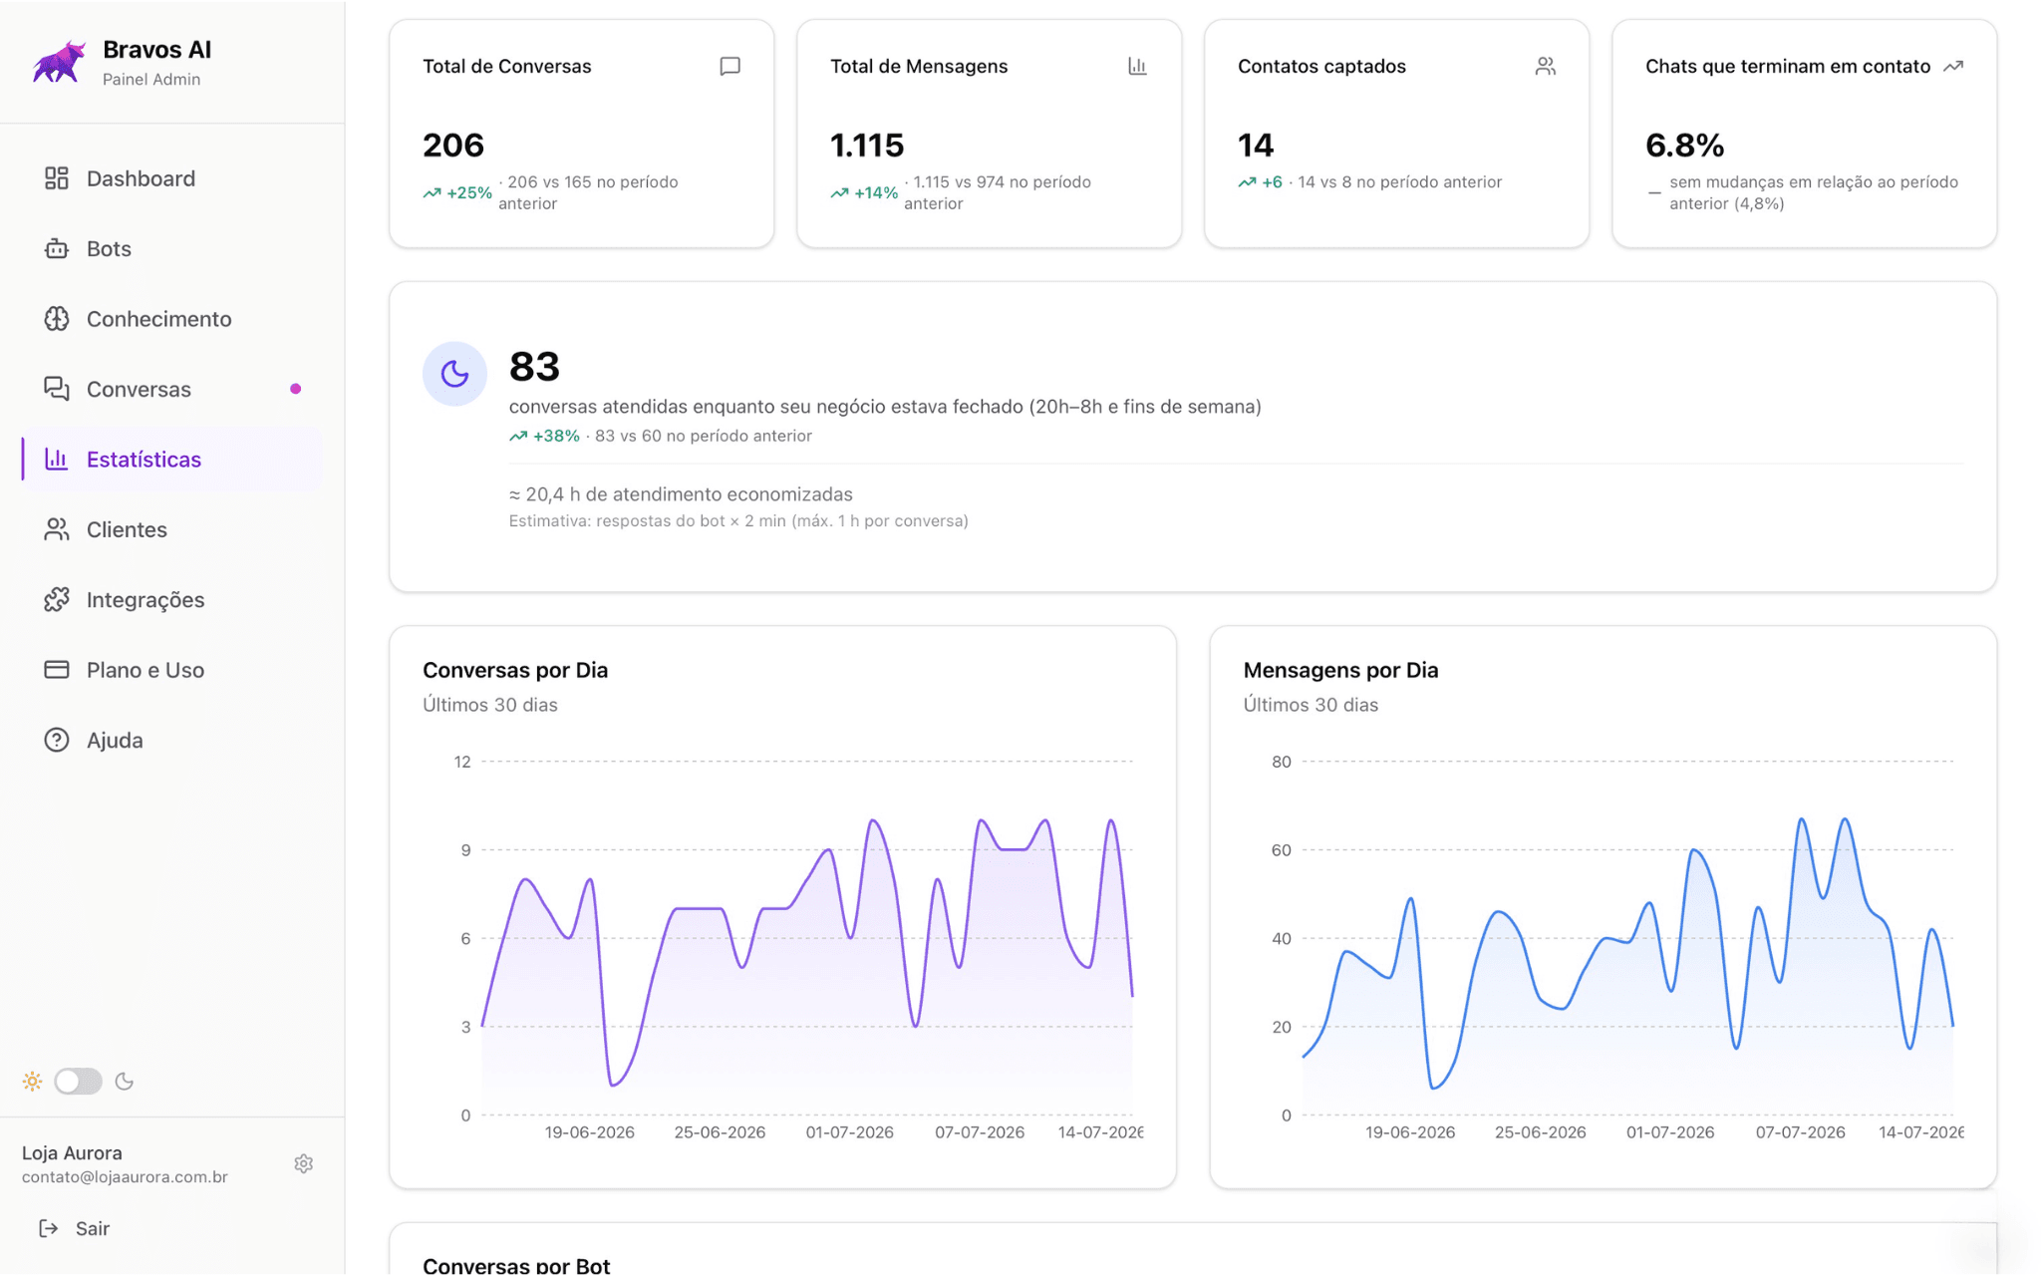
Task: Go to the Clientes page
Action: tap(171, 529)
